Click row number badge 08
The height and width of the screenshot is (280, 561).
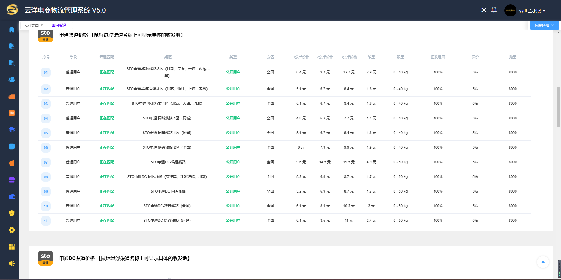(46, 177)
